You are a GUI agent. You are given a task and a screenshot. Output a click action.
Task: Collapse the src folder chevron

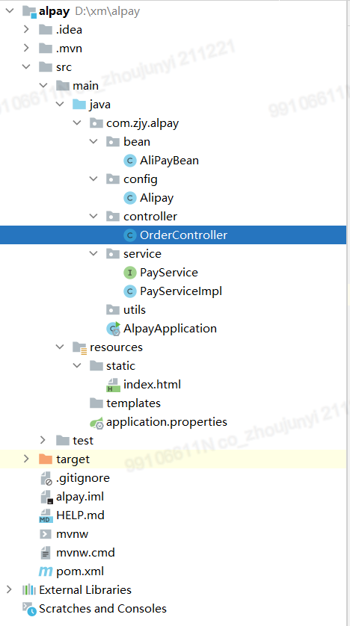click(26, 67)
